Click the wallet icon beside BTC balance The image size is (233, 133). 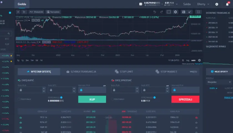141,4
